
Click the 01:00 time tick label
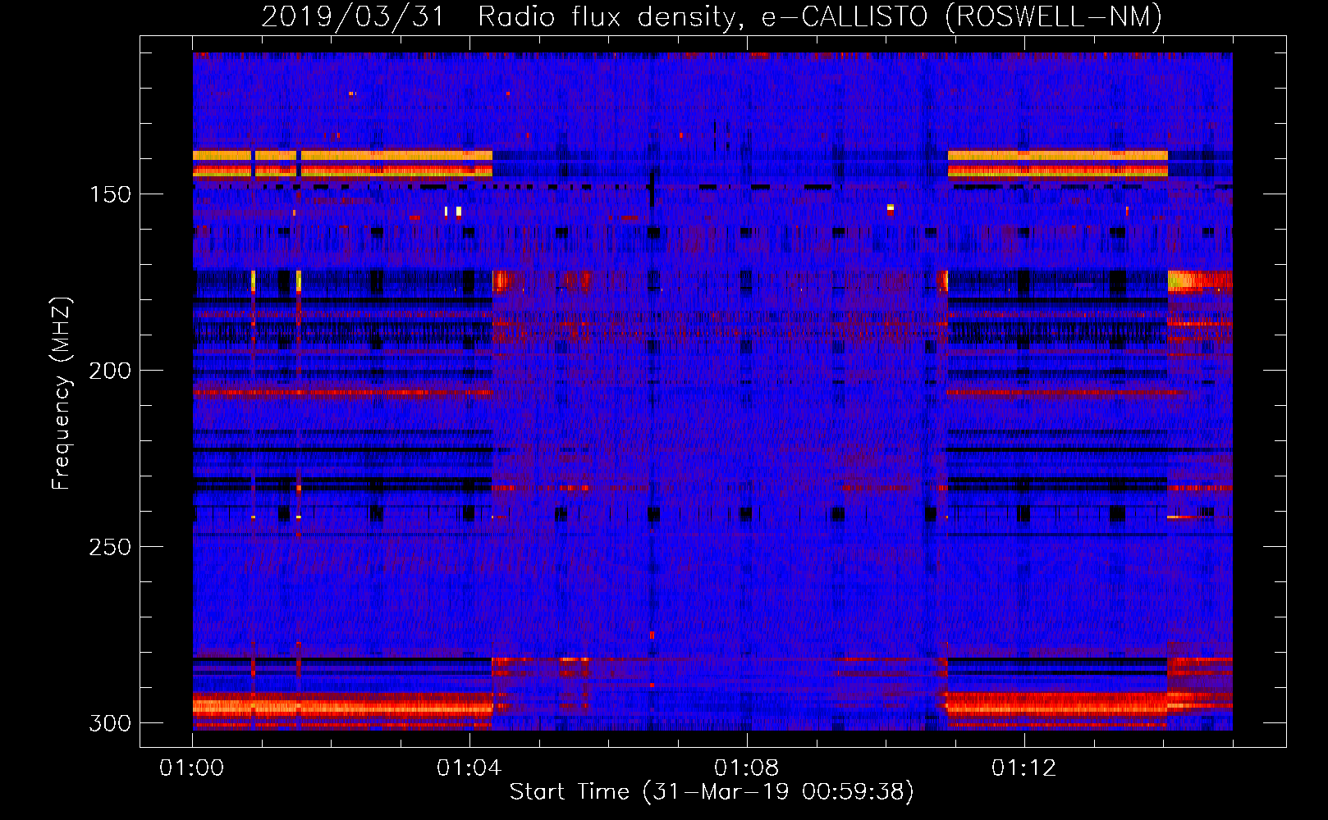192,768
